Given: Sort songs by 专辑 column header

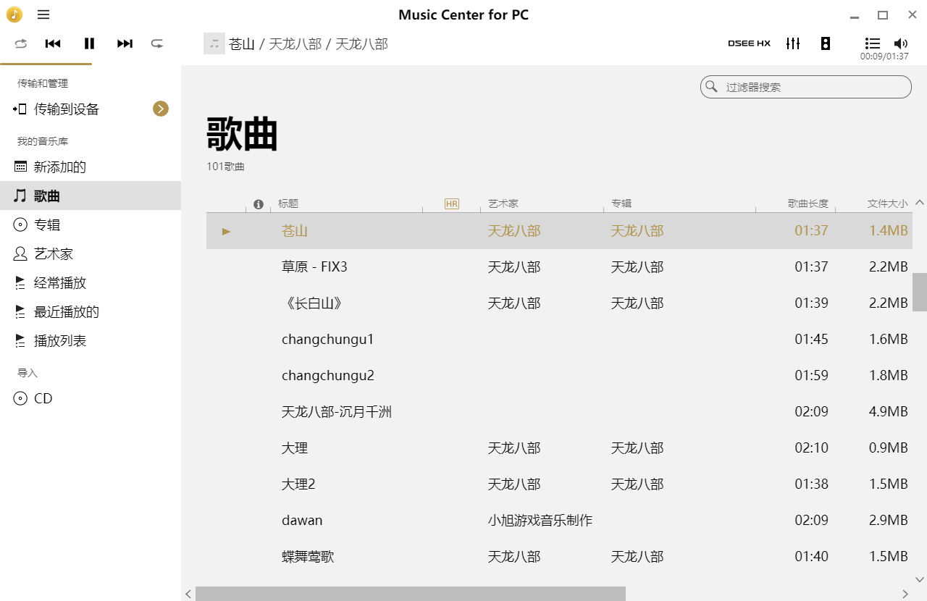Looking at the screenshot, I should tap(621, 204).
